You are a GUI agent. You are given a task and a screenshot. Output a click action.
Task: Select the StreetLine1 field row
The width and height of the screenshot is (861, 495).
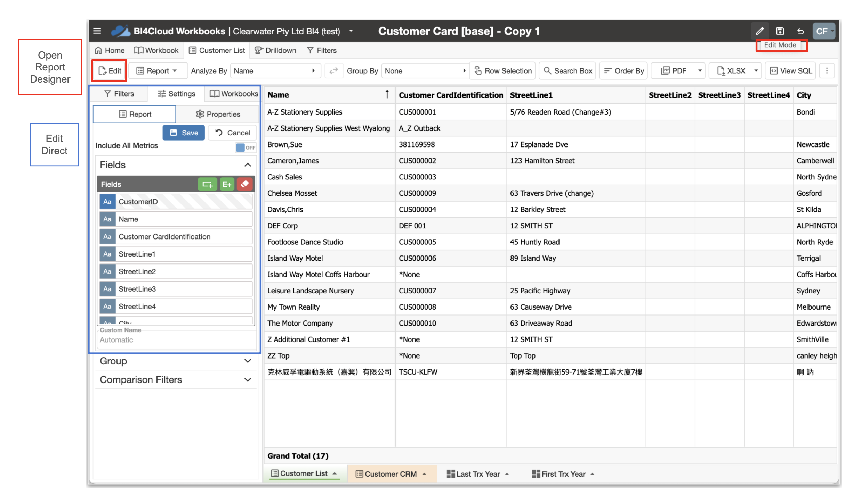tap(176, 254)
